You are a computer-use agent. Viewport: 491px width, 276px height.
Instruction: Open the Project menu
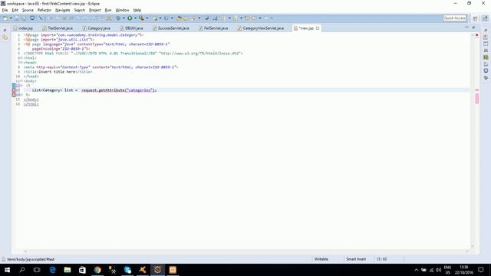click(95, 10)
